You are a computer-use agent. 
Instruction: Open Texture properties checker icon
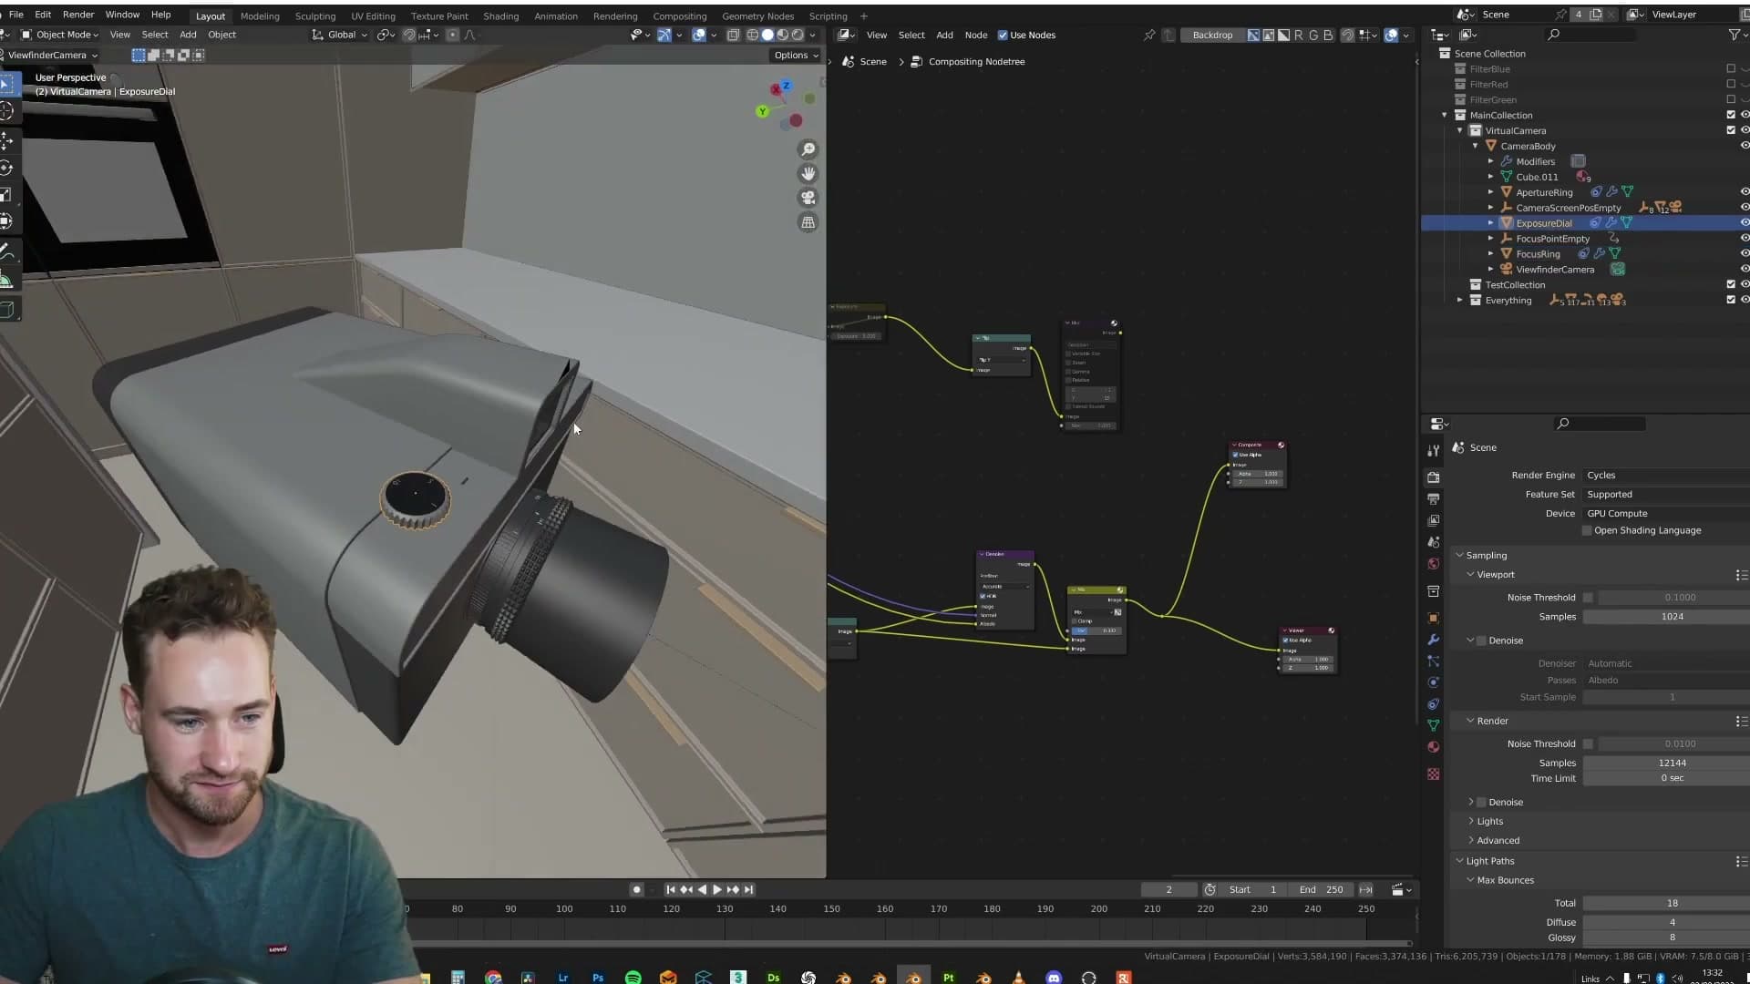coord(1434,774)
